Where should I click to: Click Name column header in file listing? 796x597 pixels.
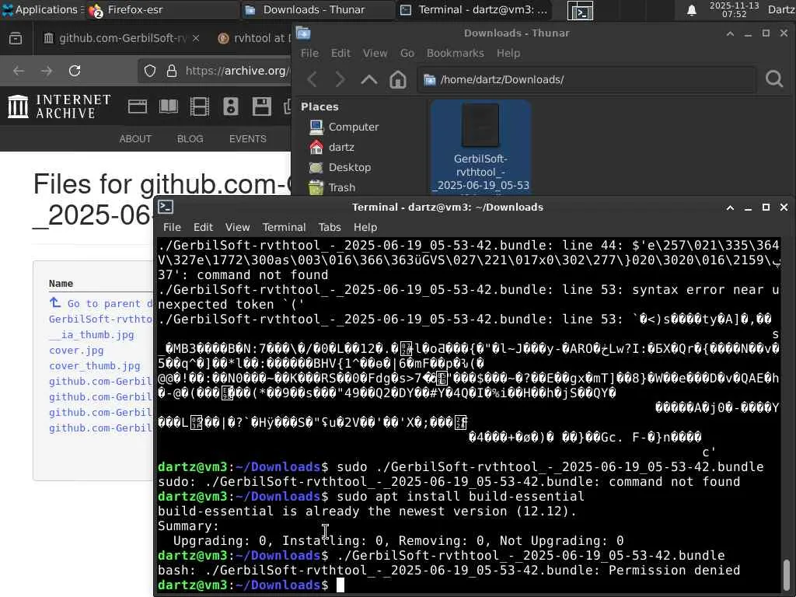point(61,283)
